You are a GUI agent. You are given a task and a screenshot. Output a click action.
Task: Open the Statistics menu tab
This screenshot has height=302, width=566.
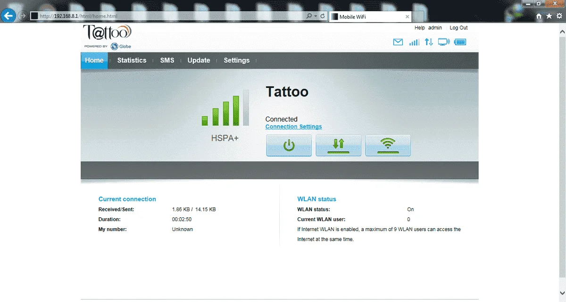click(132, 61)
